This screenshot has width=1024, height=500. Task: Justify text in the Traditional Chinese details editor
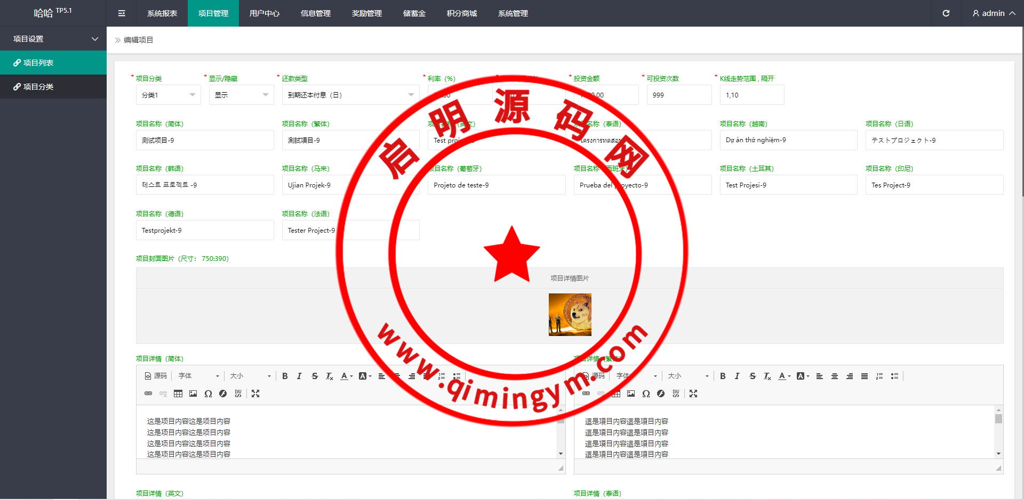[865, 376]
